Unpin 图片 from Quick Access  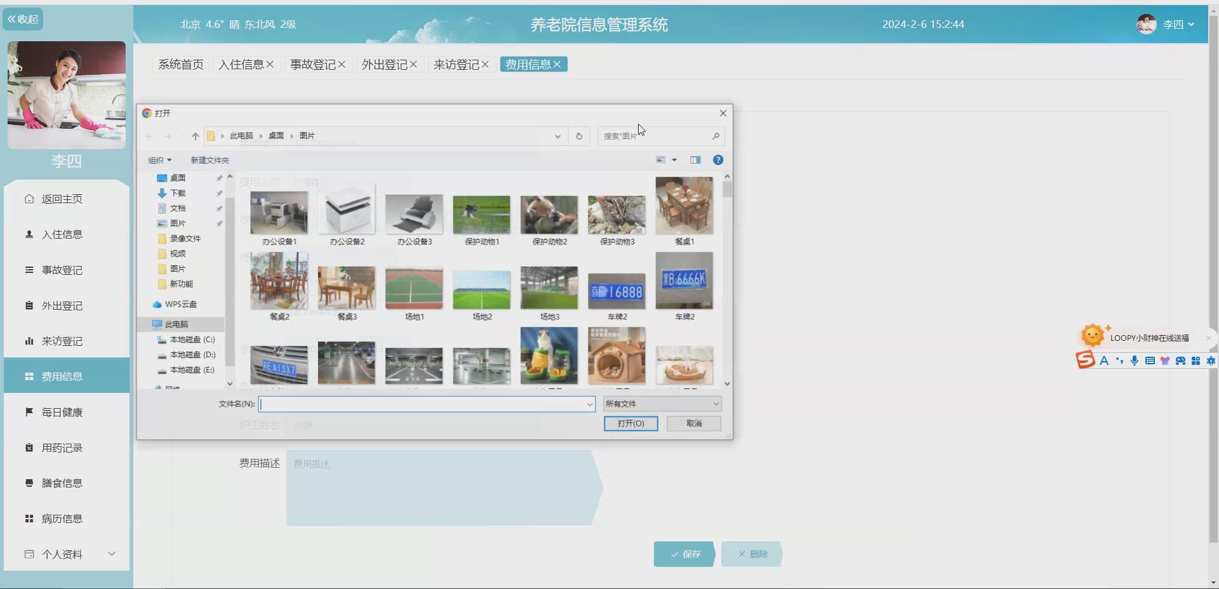(x=219, y=223)
